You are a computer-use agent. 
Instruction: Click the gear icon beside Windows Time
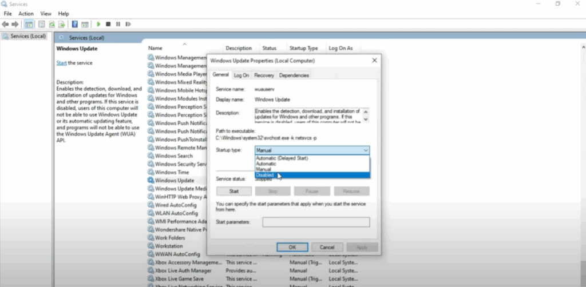pyautogui.click(x=151, y=173)
